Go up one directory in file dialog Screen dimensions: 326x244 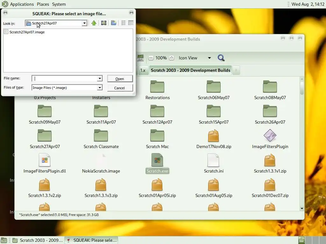(x=94, y=23)
